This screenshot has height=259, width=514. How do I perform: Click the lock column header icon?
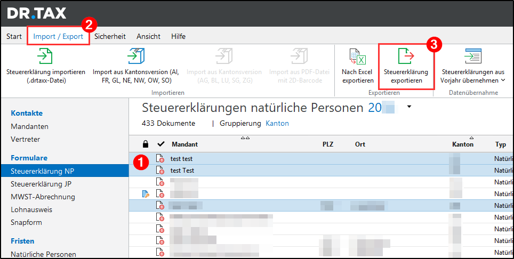click(146, 144)
